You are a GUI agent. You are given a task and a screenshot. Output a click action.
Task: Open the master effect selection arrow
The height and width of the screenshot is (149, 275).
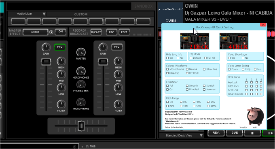pos(51,32)
